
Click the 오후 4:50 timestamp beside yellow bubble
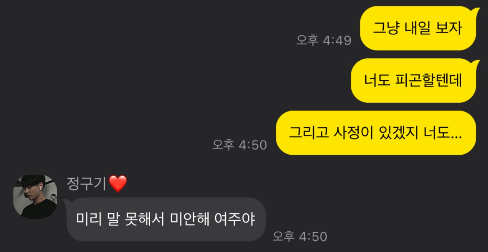[x=240, y=145]
